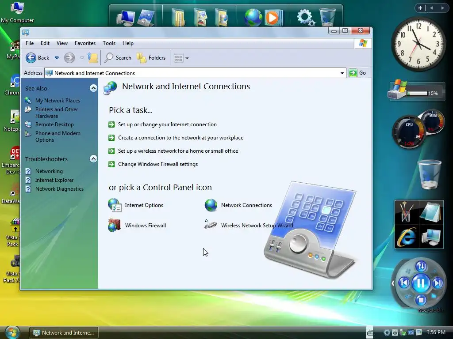Expand the Views dropdown arrow
This screenshot has width=453, height=339.
pyautogui.click(x=187, y=58)
